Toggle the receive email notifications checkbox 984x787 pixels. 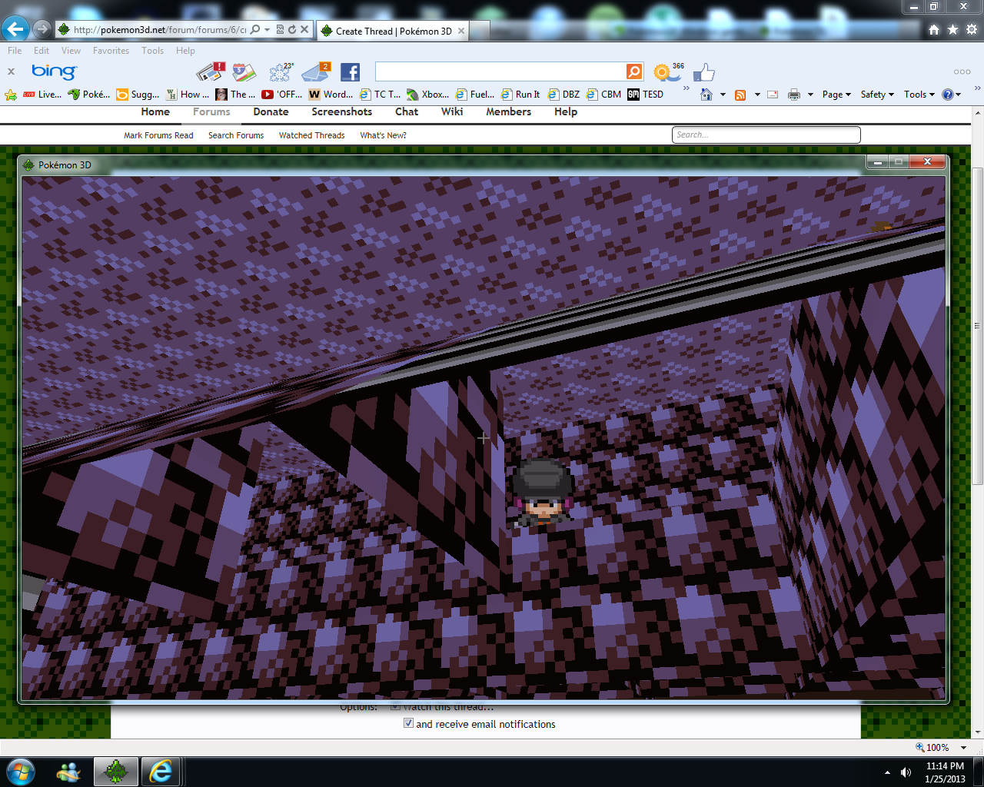408,723
